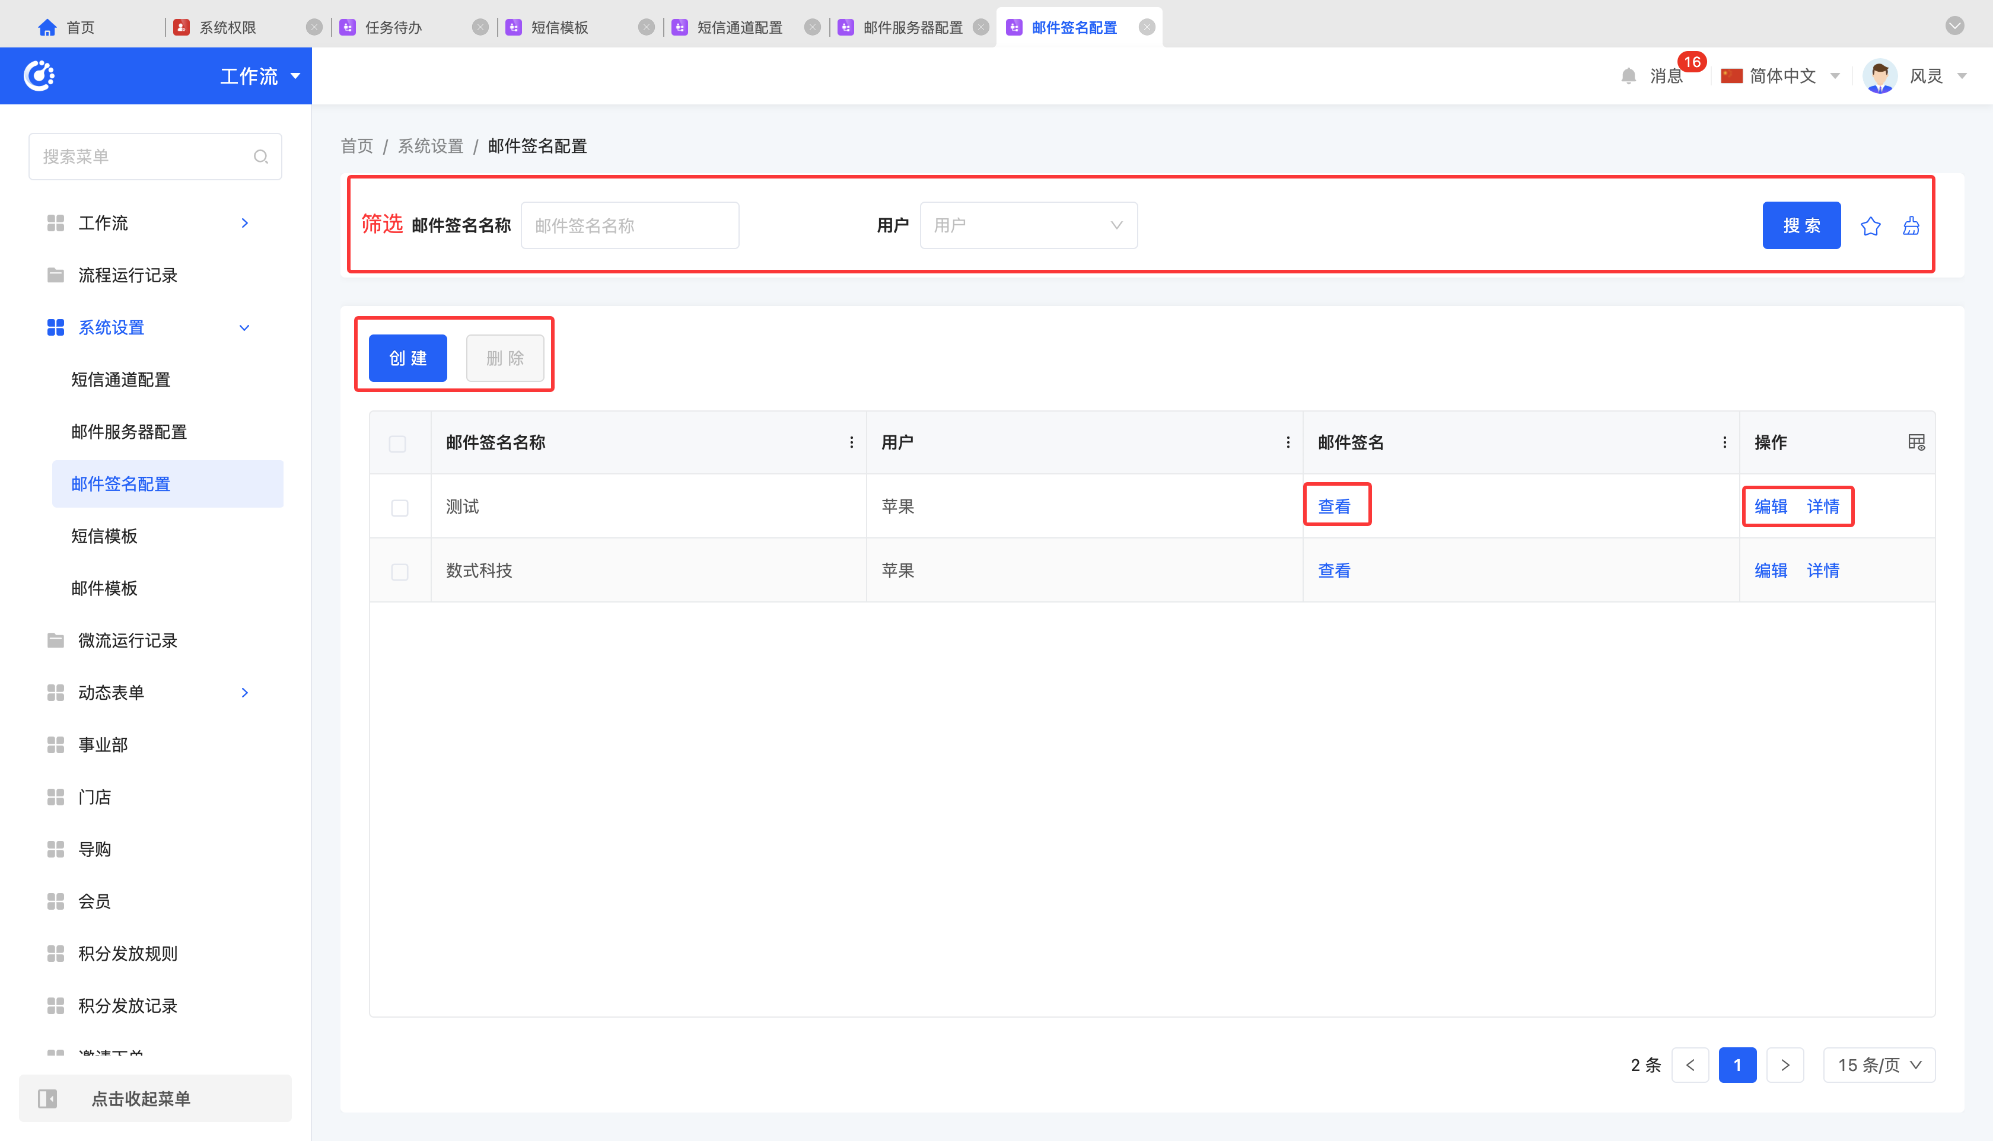Image resolution: width=1993 pixels, height=1141 pixels.
Task: Switch to the 短信模板 tab
Action: tap(559, 27)
